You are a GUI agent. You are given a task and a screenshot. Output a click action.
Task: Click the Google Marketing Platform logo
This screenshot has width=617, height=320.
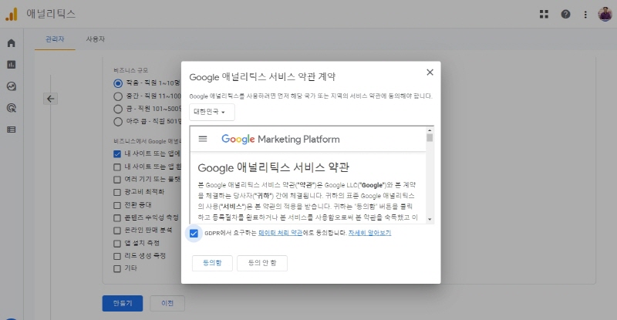tap(280, 139)
